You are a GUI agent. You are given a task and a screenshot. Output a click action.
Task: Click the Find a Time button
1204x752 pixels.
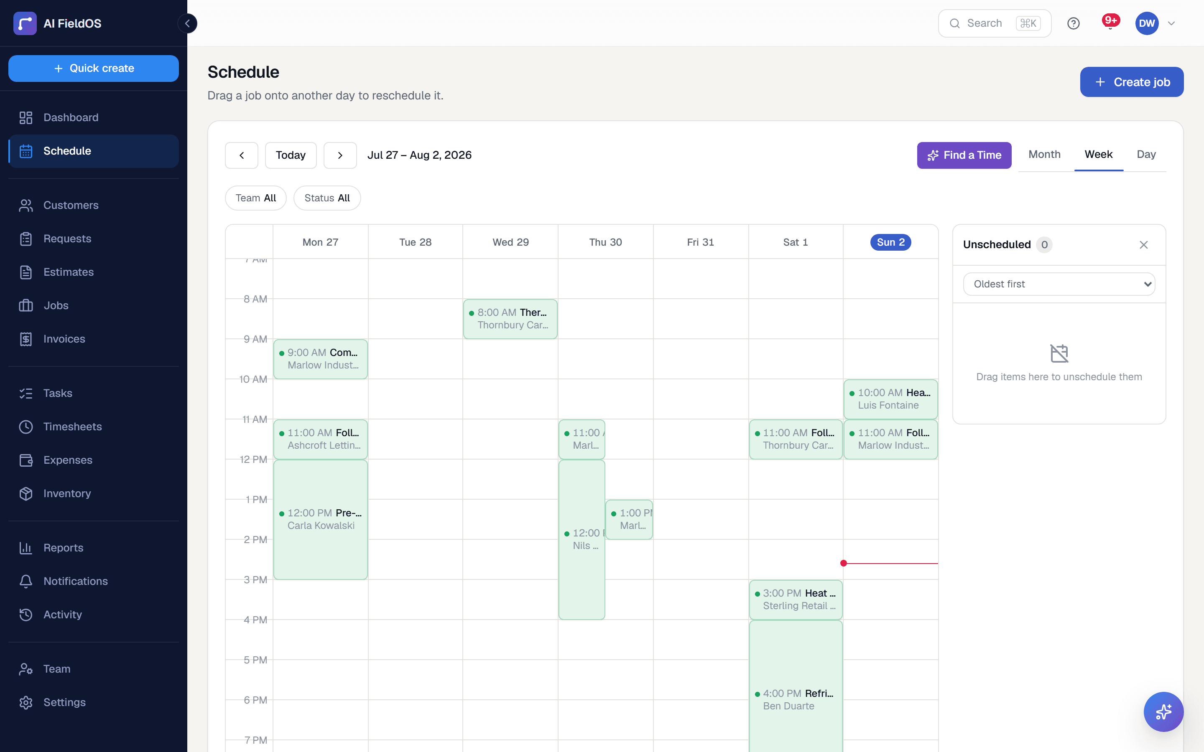(964, 155)
